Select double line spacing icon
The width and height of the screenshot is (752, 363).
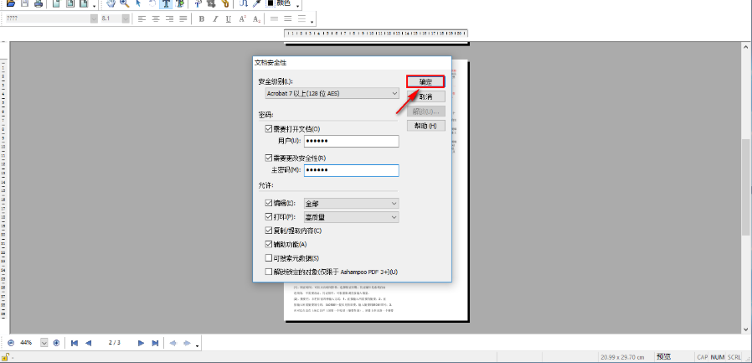click(301, 18)
